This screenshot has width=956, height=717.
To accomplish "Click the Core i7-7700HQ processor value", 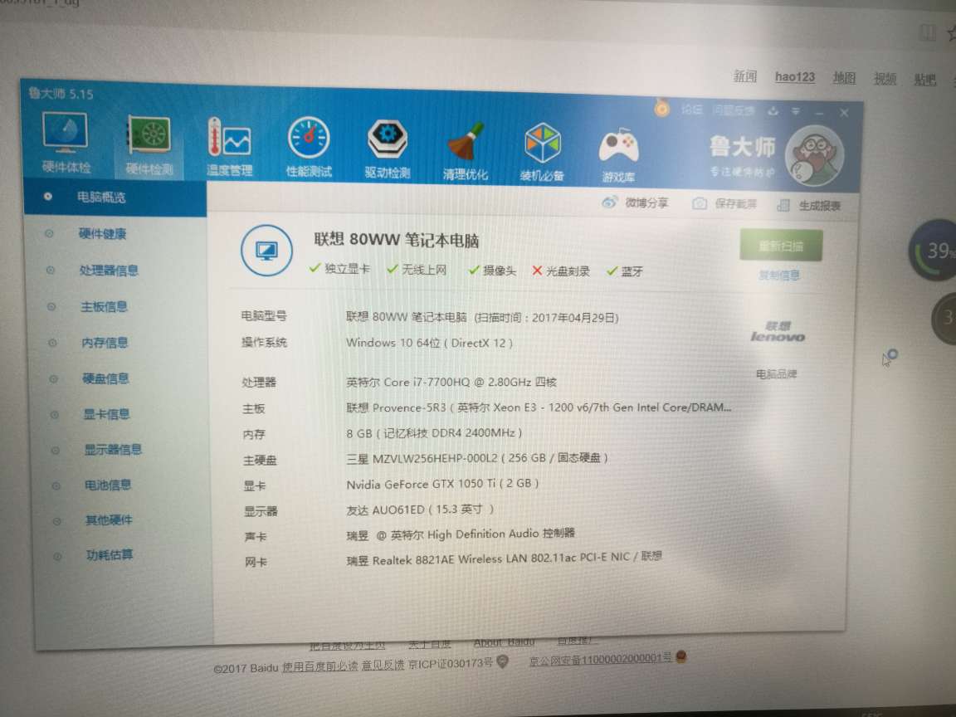I will click(x=451, y=383).
